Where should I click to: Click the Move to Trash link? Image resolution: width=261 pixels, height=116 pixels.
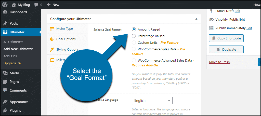coord(219,62)
